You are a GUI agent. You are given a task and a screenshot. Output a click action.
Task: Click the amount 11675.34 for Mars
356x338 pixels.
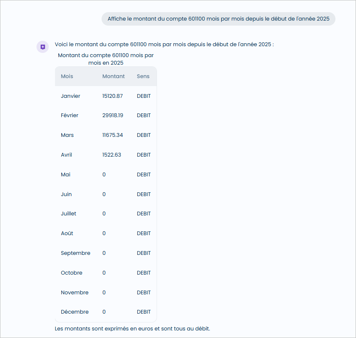click(x=112, y=135)
